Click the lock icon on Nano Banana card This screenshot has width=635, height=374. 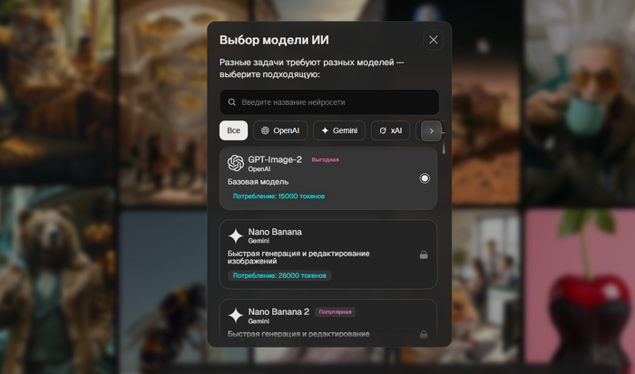(424, 254)
